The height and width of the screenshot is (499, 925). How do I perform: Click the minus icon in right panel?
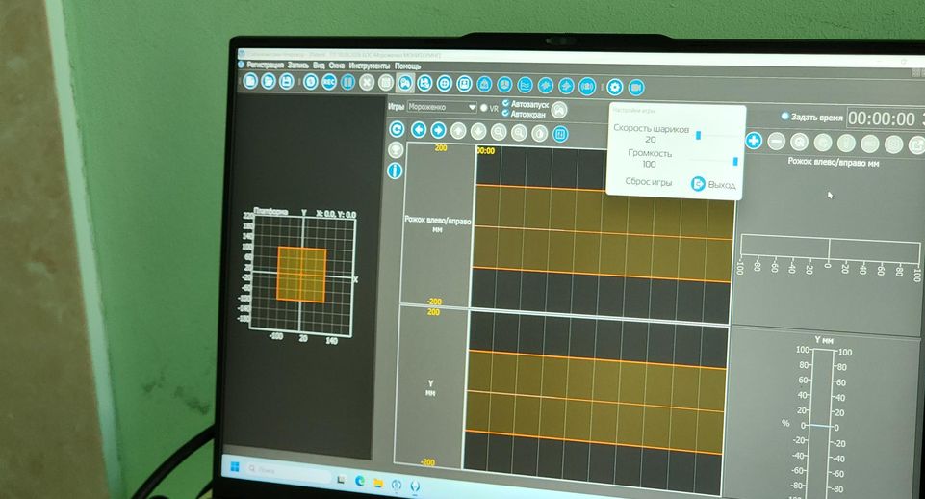coord(777,142)
